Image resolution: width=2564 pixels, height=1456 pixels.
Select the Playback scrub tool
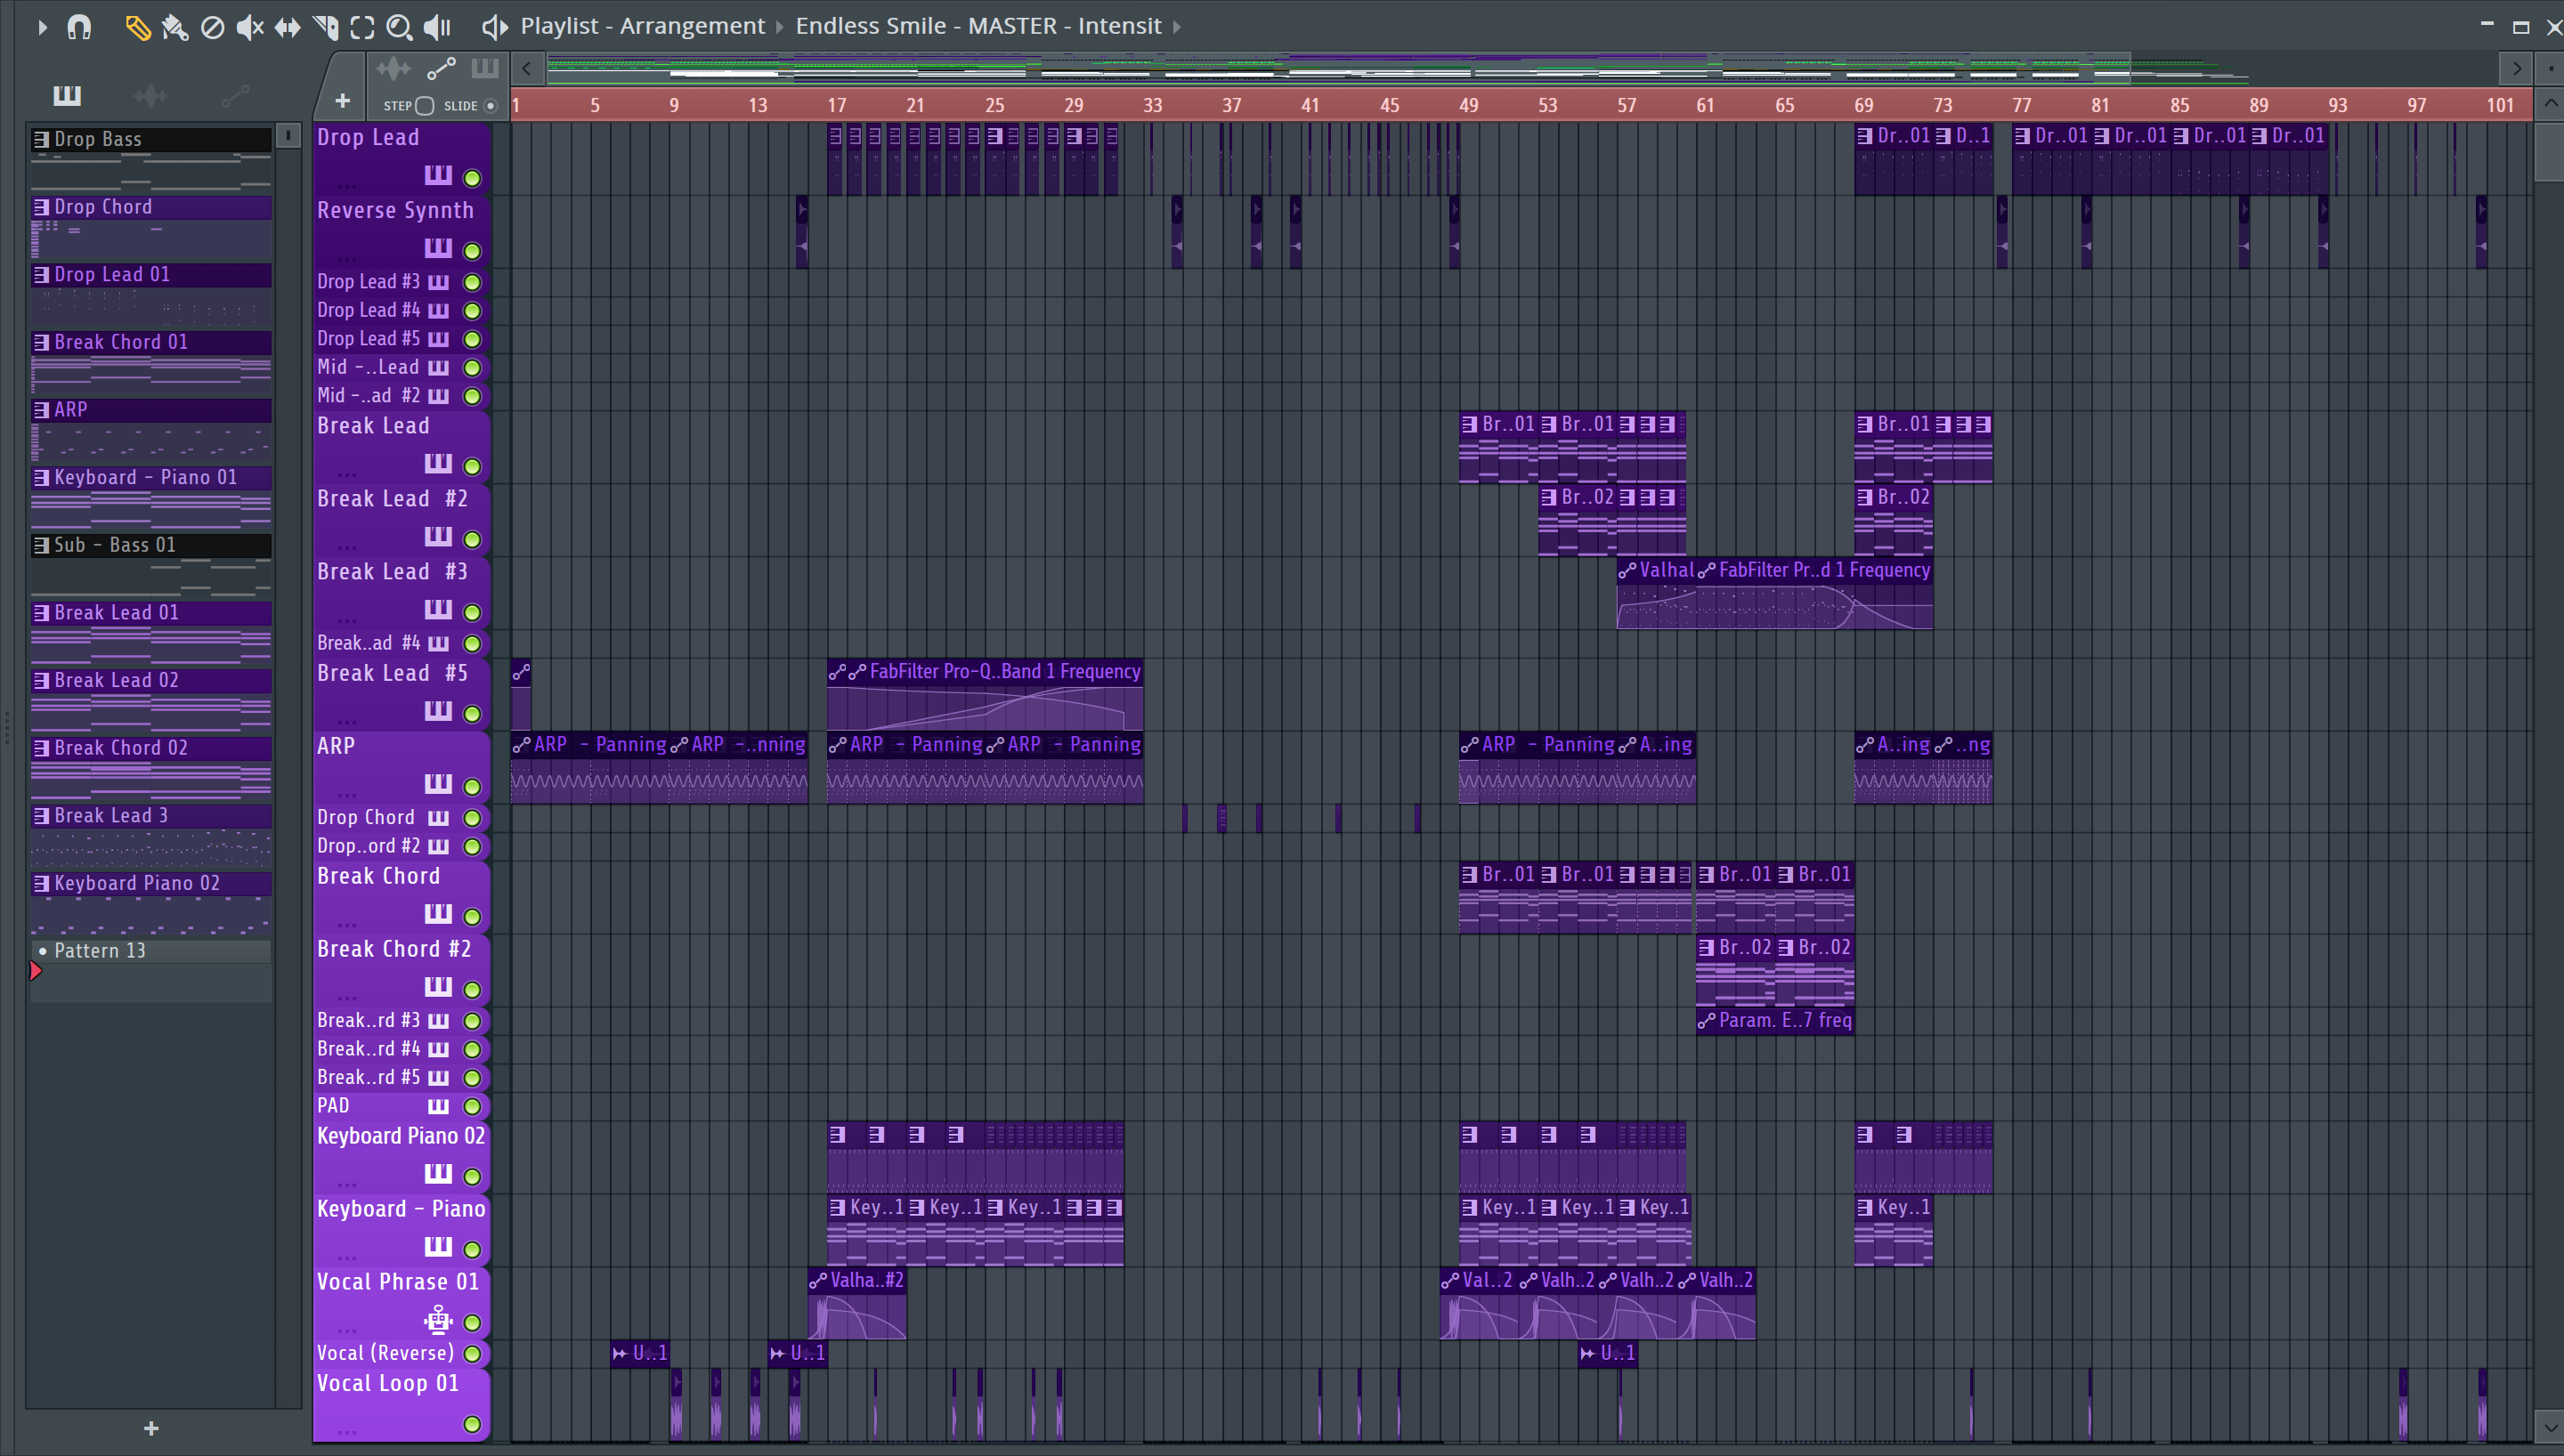click(437, 27)
